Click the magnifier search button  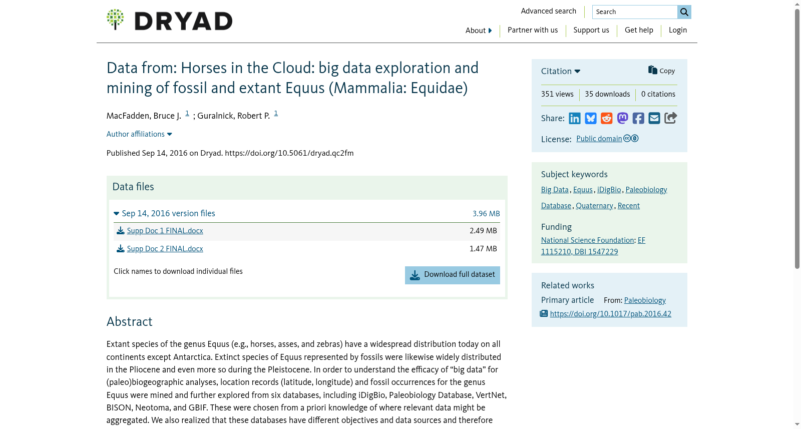click(x=684, y=12)
